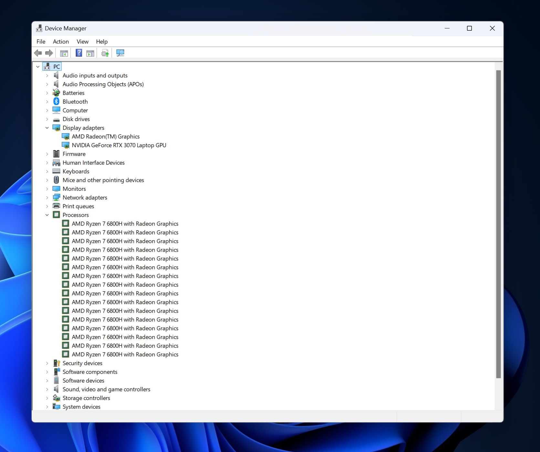
Task: Click the Human Interface Devices icon
Action: (56, 162)
